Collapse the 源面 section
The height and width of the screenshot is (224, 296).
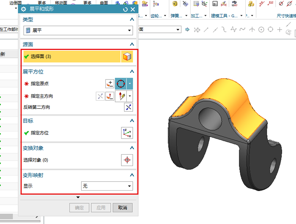[x=132, y=44]
